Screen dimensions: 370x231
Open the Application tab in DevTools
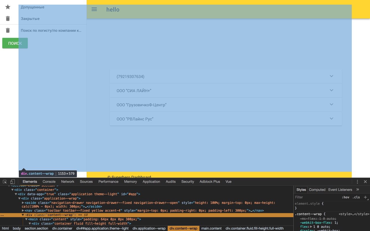pos(151,182)
